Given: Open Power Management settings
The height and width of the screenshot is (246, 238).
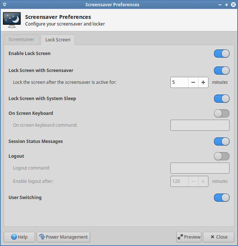Looking at the screenshot, I should (63, 237).
